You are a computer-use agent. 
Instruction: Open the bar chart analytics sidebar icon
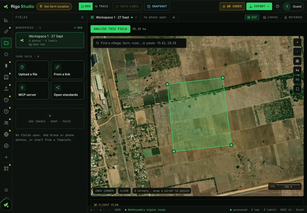6,20
